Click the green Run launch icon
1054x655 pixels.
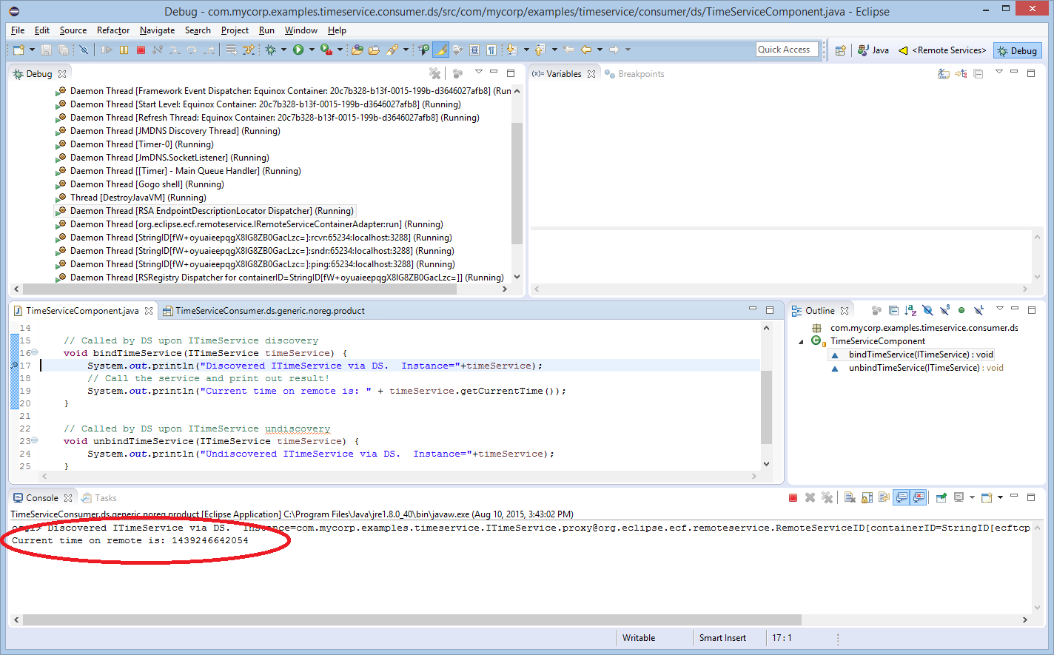pyautogui.click(x=298, y=50)
